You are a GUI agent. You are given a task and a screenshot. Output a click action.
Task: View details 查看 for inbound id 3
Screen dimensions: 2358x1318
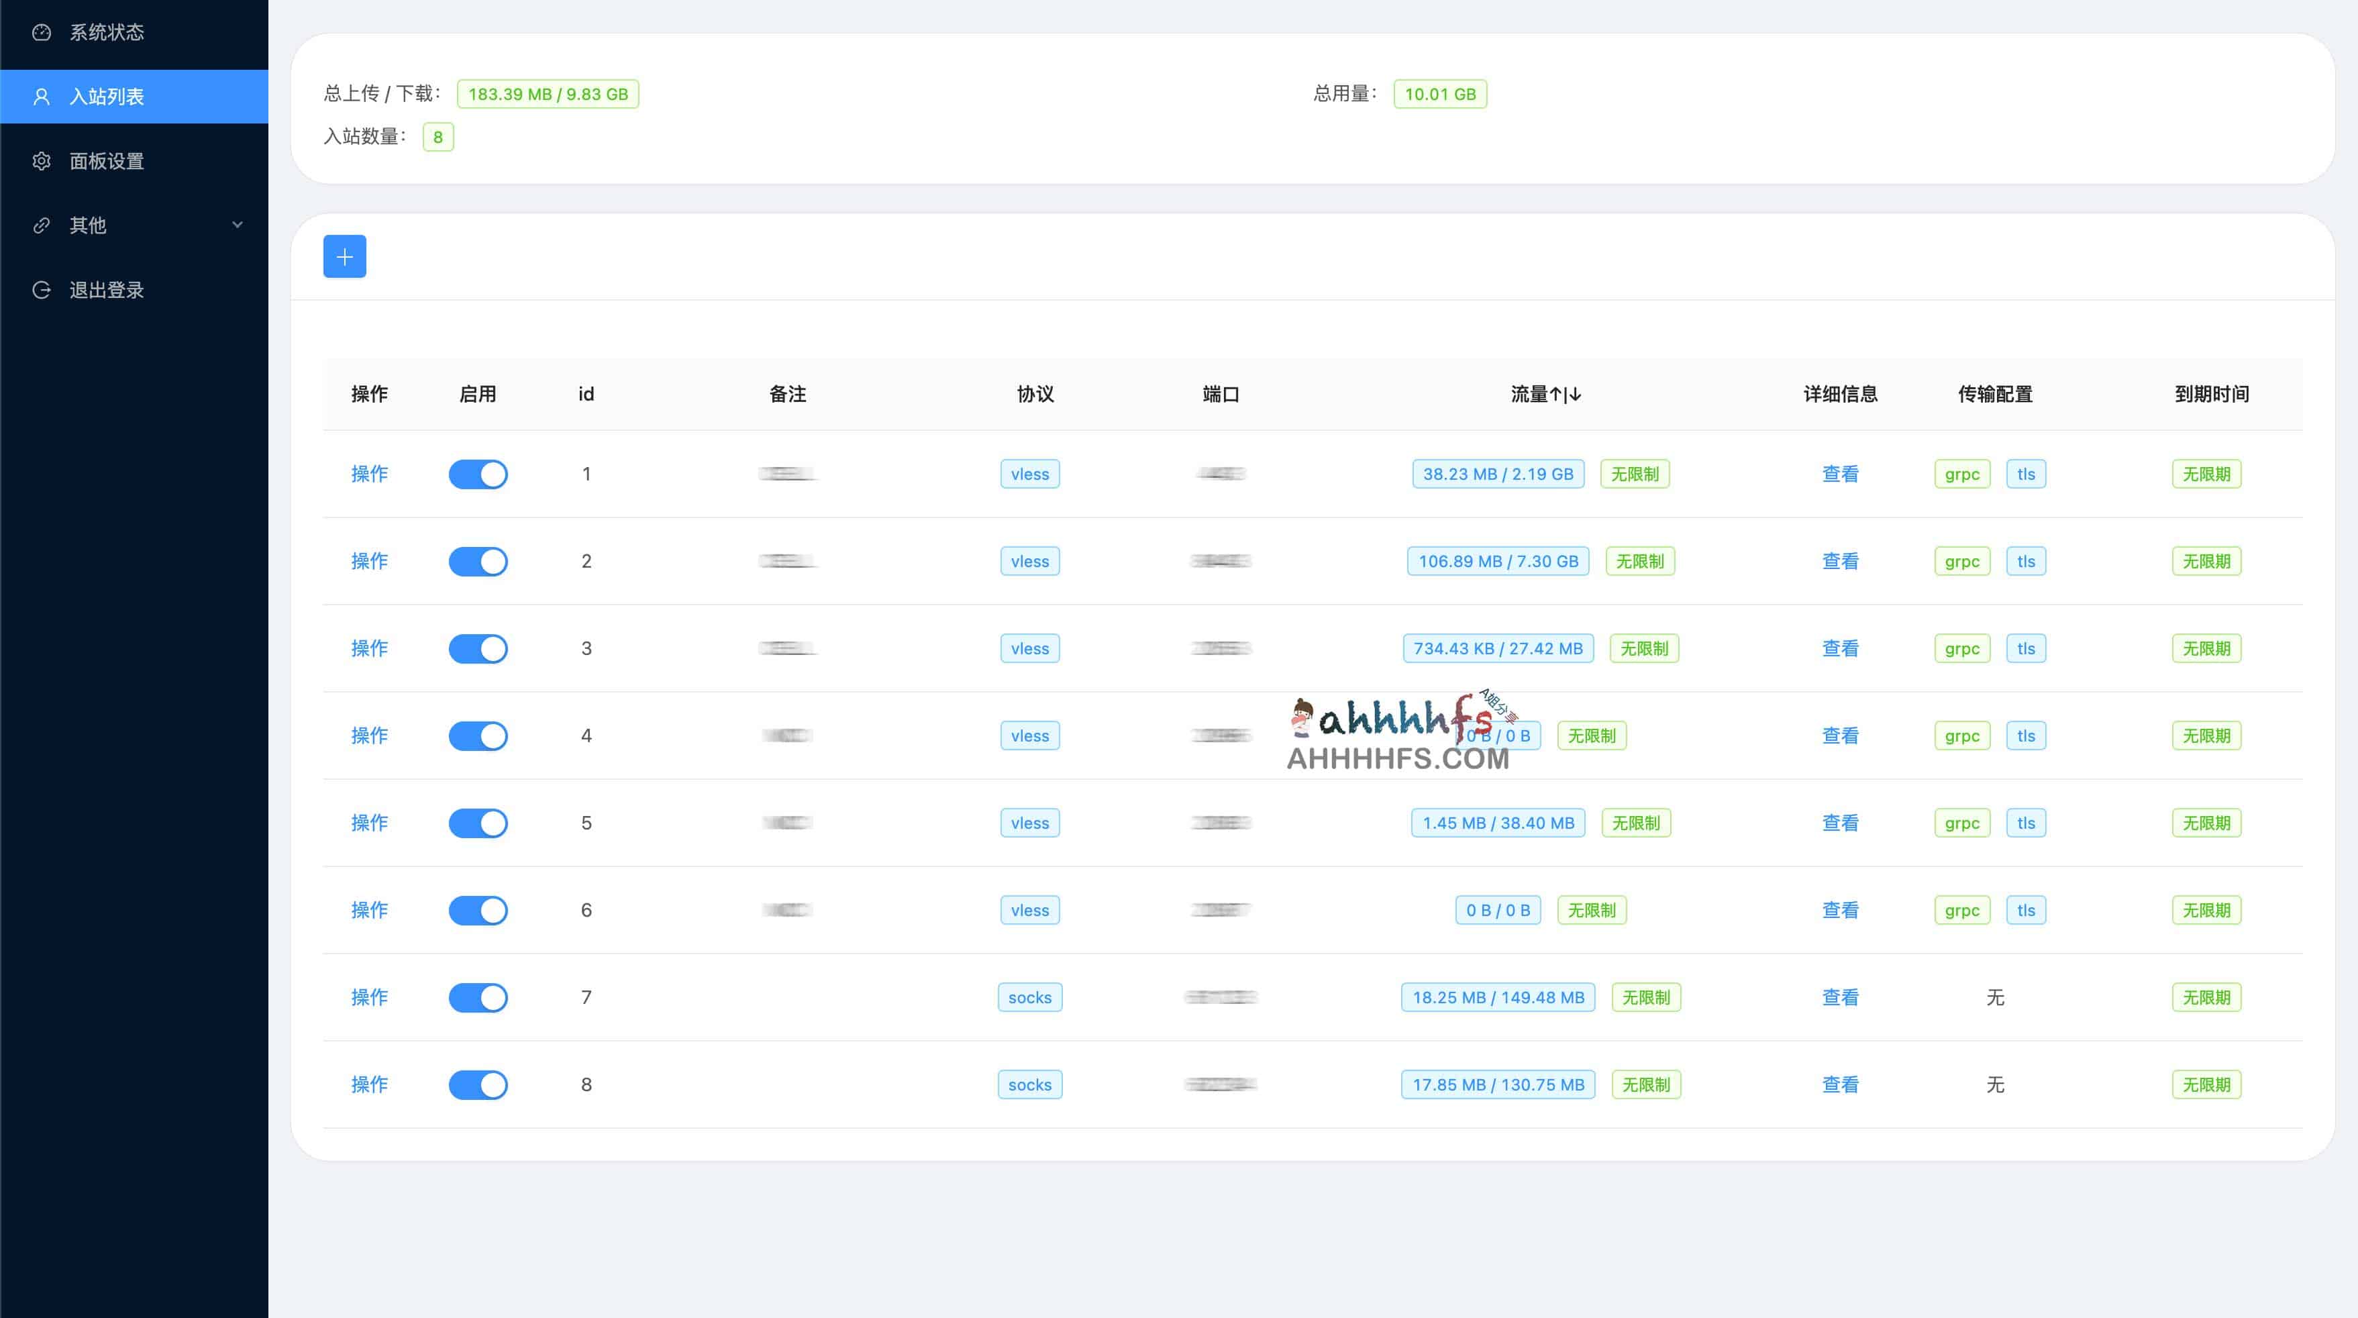pos(1840,649)
